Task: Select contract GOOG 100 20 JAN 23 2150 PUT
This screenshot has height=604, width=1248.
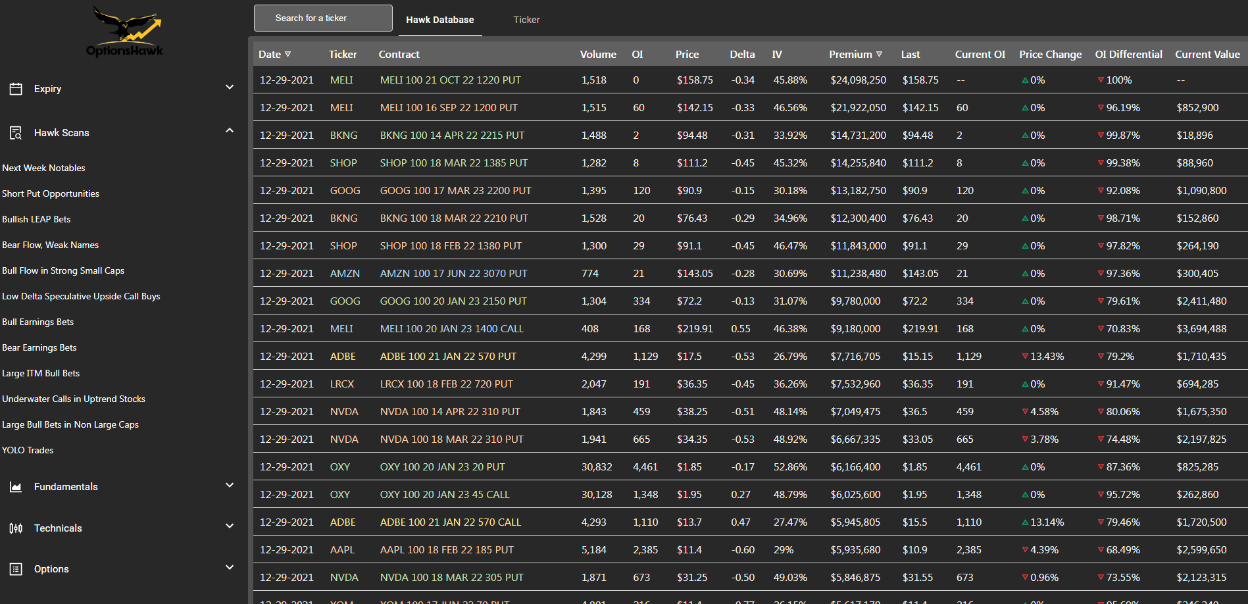Action: 453,301
